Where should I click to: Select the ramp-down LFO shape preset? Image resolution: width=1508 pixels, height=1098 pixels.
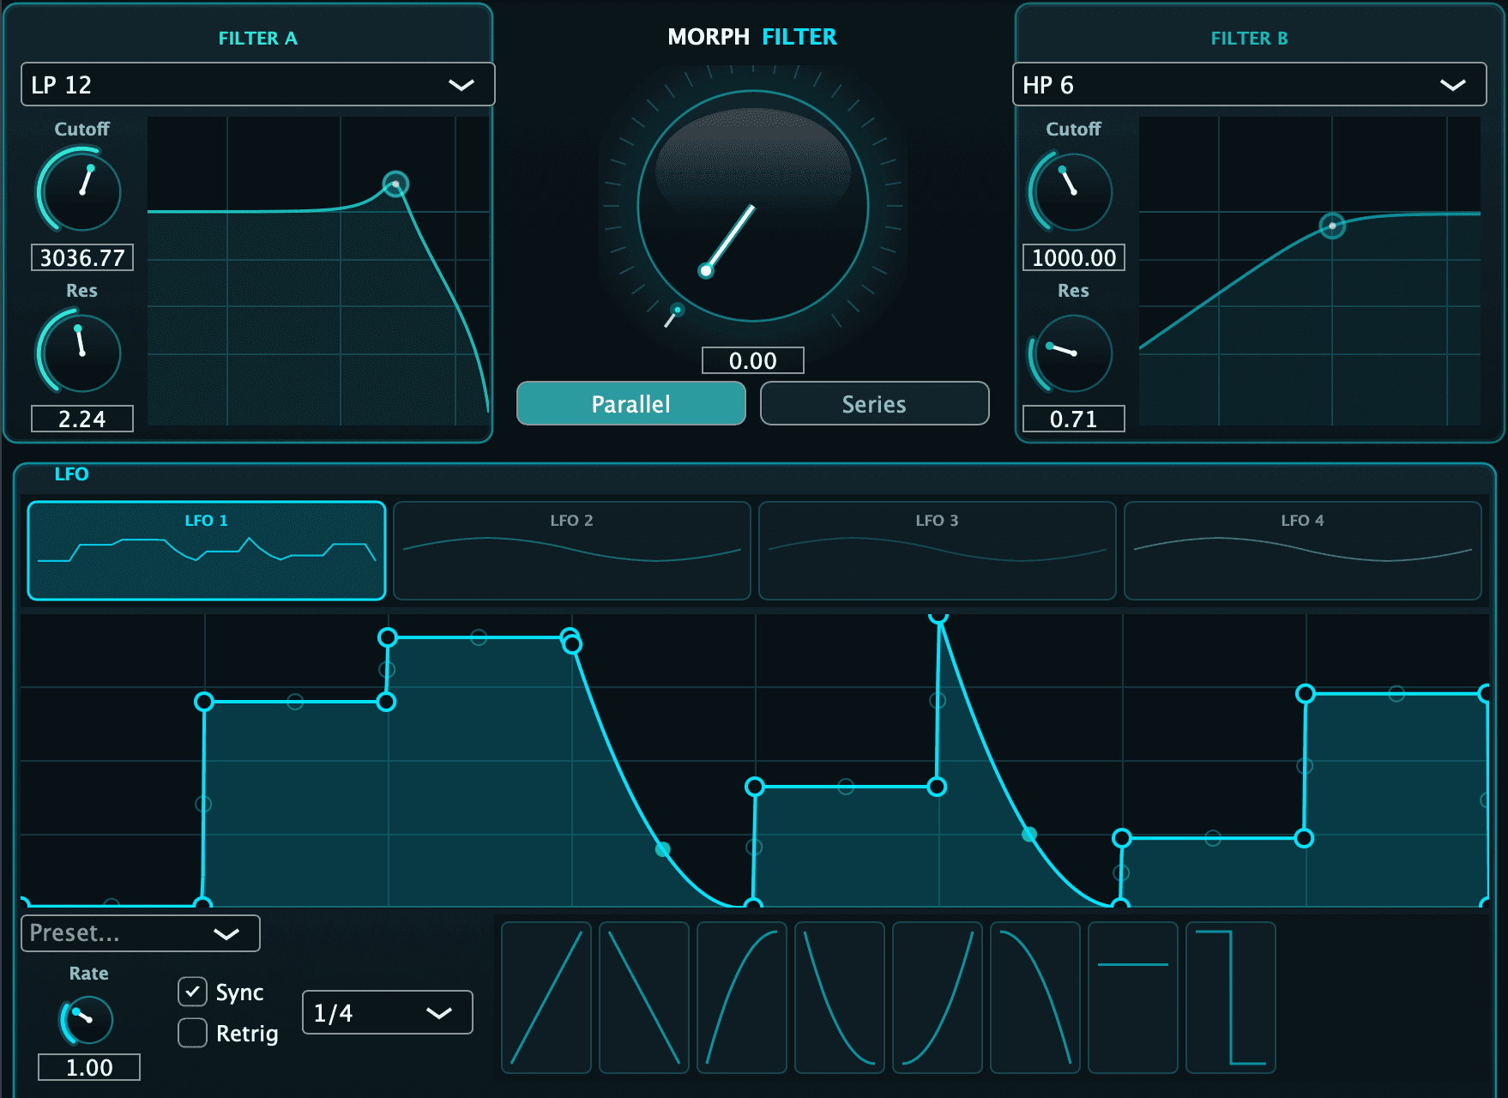click(644, 998)
